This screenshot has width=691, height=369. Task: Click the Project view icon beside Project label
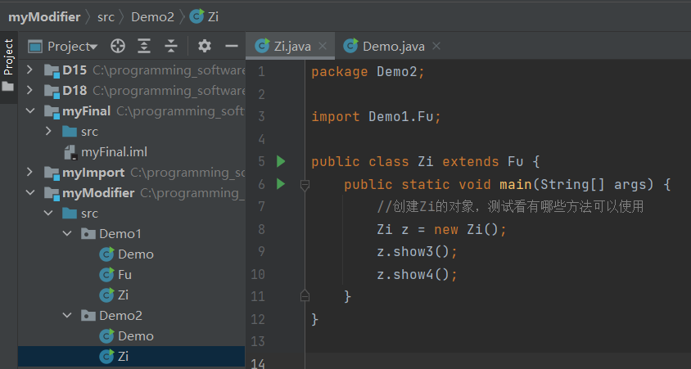(35, 47)
